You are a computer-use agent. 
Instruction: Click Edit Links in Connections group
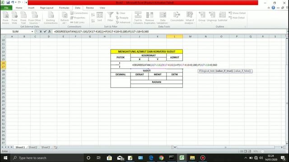(77, 22)
